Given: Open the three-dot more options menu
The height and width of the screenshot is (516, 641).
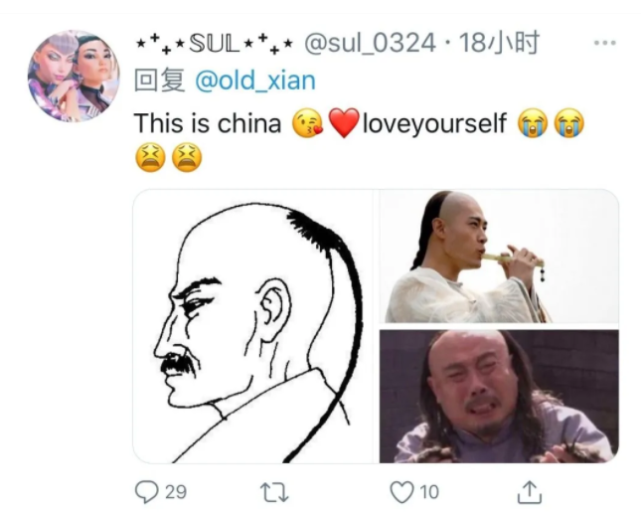Looking at the screenshot, I should tap(604, 43).
